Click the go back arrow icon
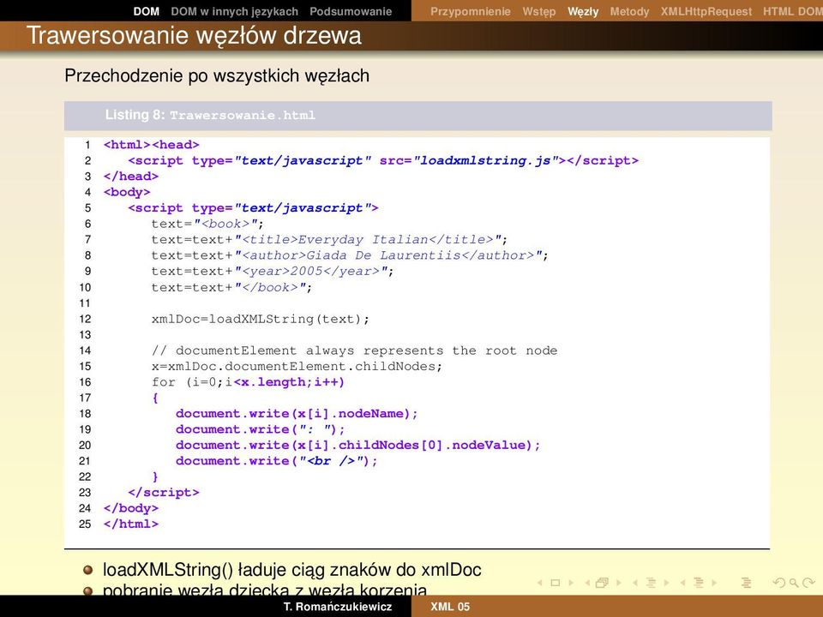The height and width of the screenshot is (617, 823). [779, 583]
